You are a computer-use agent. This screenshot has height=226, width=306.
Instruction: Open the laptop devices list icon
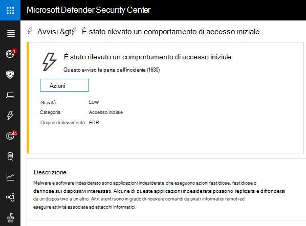point(10,95)
